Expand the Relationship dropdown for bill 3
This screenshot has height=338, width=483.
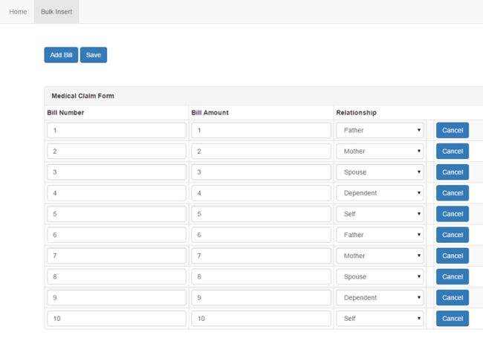click(380, 172)
